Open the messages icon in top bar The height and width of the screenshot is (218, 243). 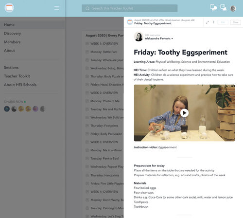coord(223,7)
